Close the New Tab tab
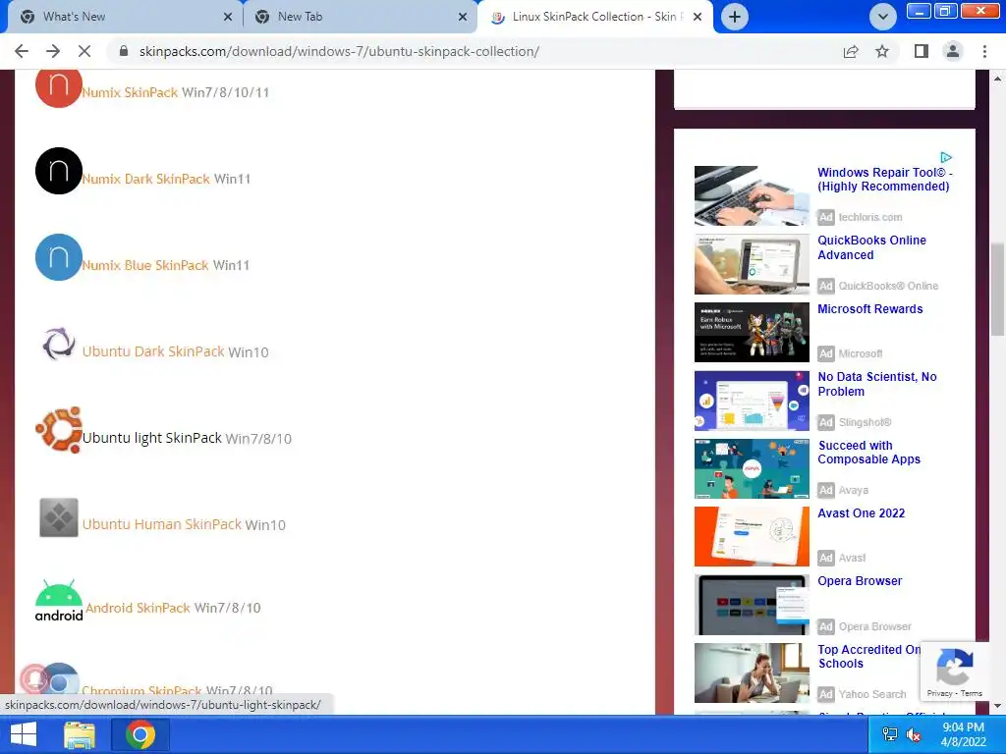 463,17
